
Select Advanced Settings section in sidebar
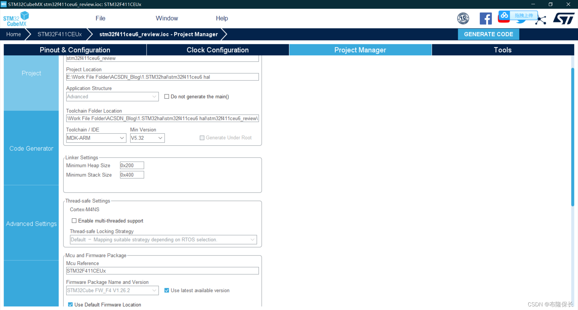31,224
